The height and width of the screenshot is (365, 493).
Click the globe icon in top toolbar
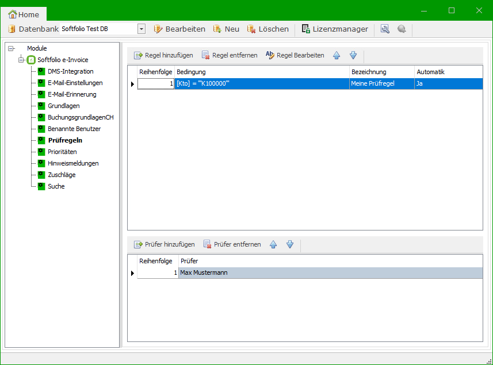pos(402,29)
